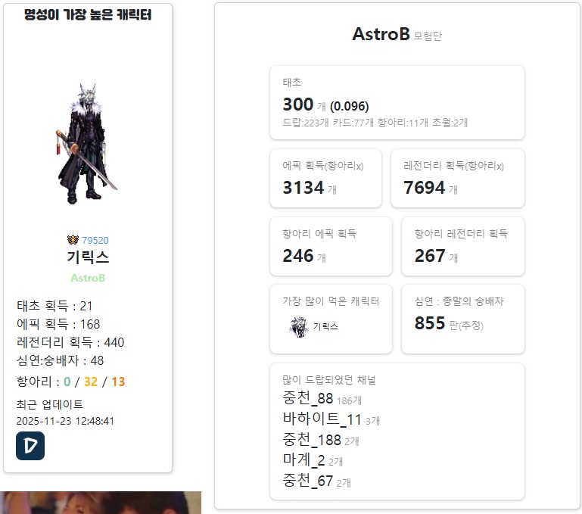Click the orange 32 jar count
582x514 pixels.
click(91, 382)
